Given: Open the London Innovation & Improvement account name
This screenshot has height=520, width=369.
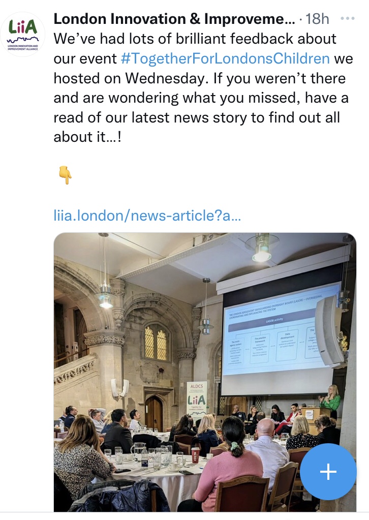Looking at the screenshot, I should coord(174,19).
